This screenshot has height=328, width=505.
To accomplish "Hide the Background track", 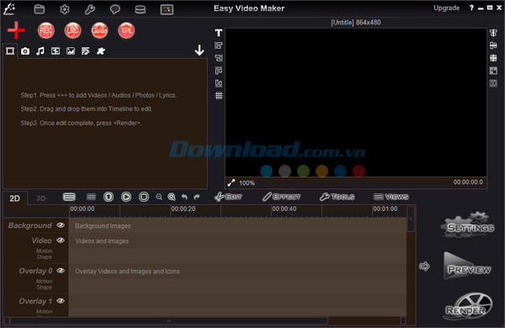I will (61, 225).
